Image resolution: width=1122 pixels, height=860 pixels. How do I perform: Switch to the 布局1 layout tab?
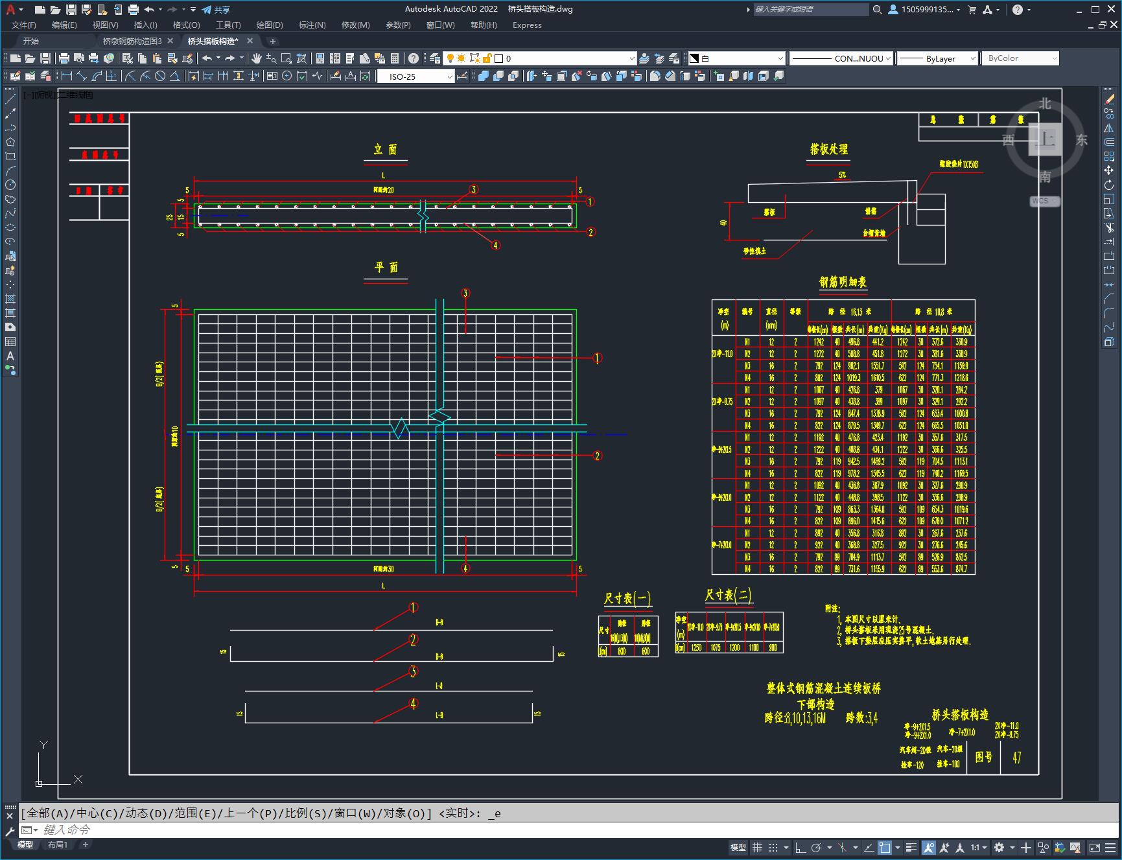pos(57,844)
